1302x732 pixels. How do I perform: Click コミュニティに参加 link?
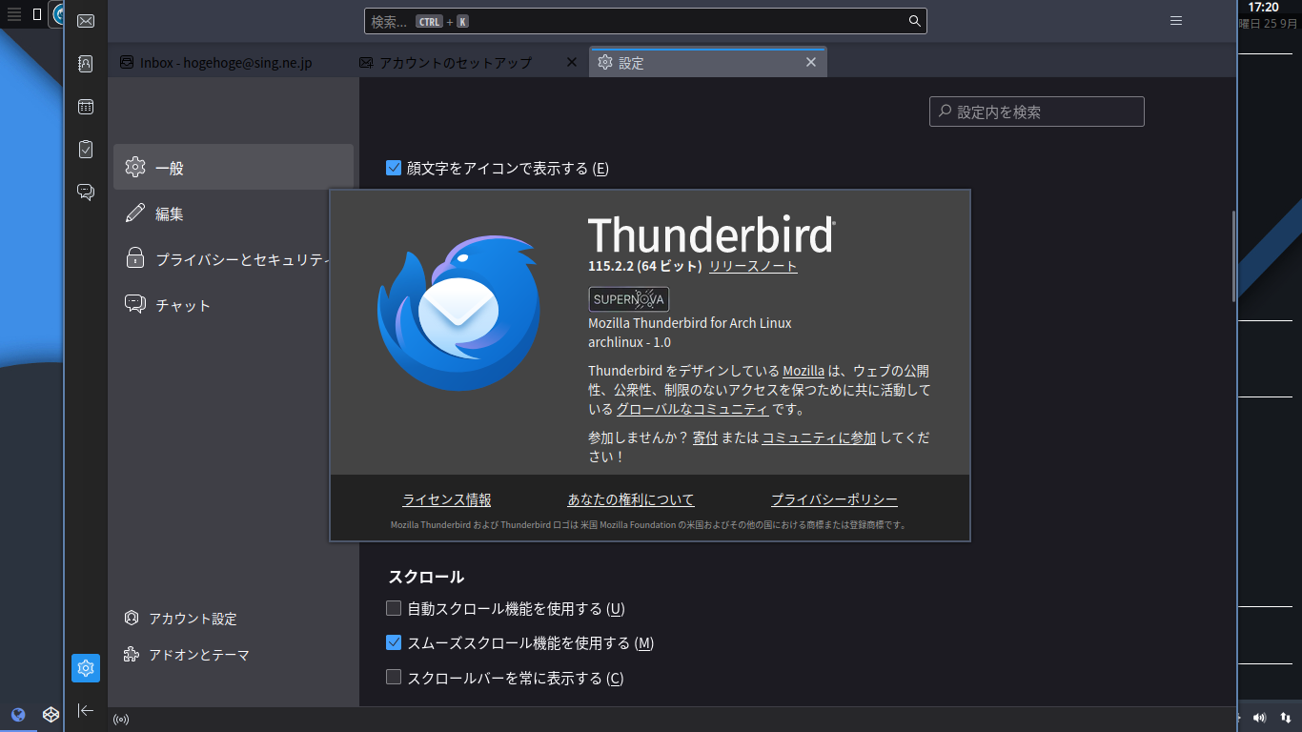coord(819,438)
